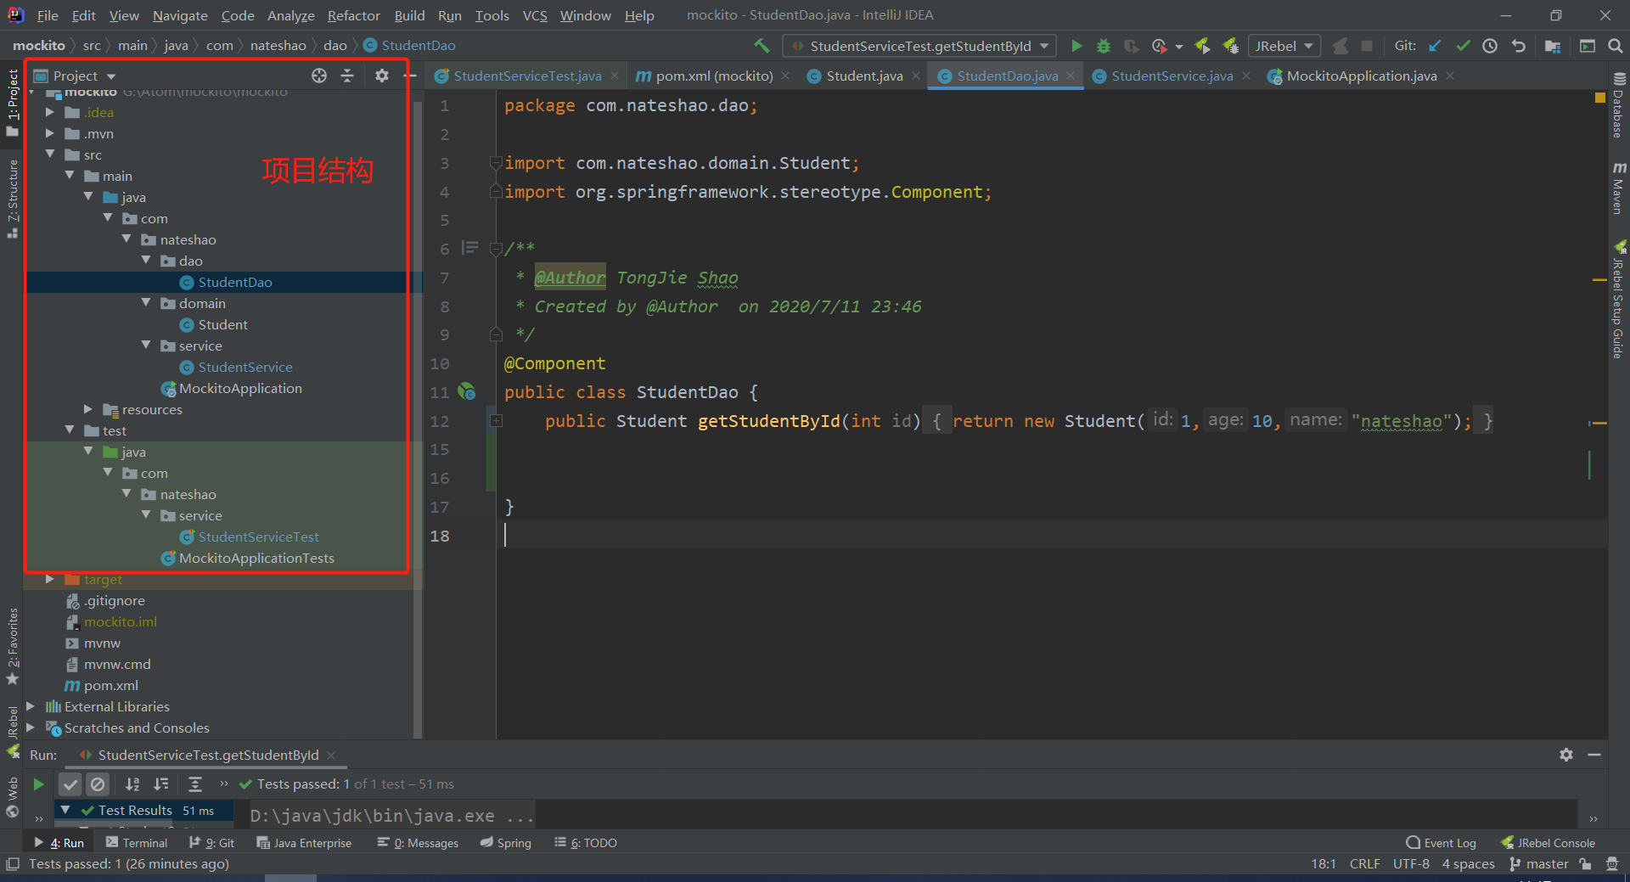
Task: Toggle show ignored tests button
Action: click(98, 784)
